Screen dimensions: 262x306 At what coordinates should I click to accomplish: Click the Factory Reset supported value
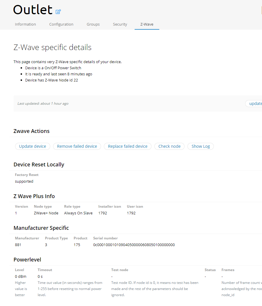tap(24, 182)
